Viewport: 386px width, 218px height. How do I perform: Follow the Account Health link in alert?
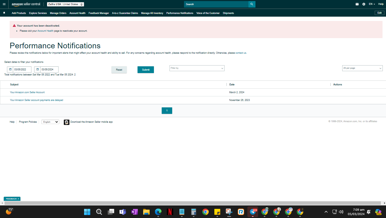click(45, 31)
